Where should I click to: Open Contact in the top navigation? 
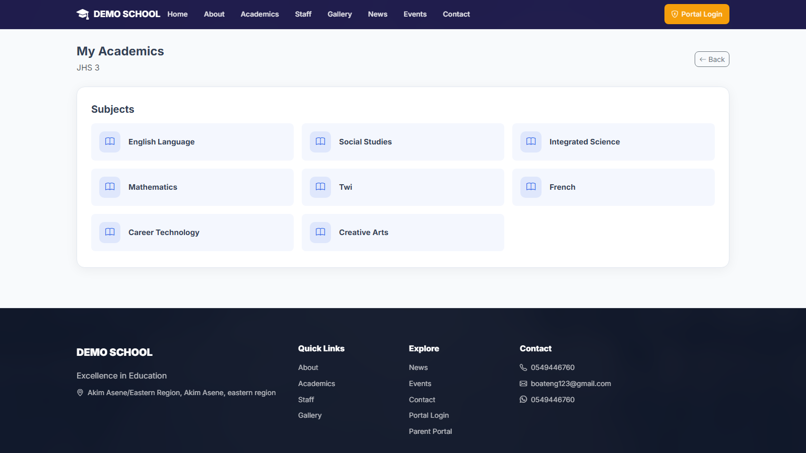click(456, 14)
